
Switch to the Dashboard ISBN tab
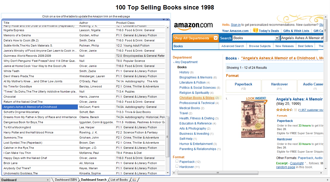pos(66,180)
